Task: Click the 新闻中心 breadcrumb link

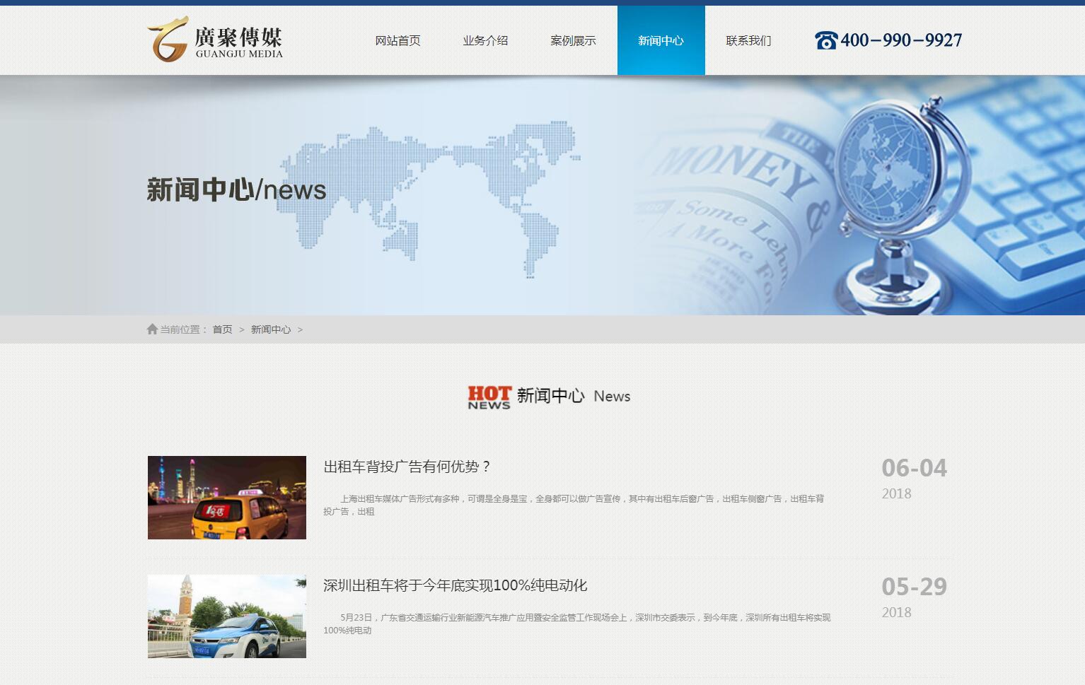Action: 270,329
